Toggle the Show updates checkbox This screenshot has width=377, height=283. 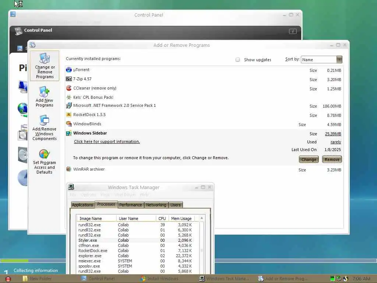tap(237, 59)
